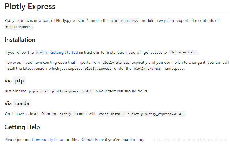Screen dimensions: 230x145
Task: Click plotly.express code under the title paragraph
Action: click(19, 27)
